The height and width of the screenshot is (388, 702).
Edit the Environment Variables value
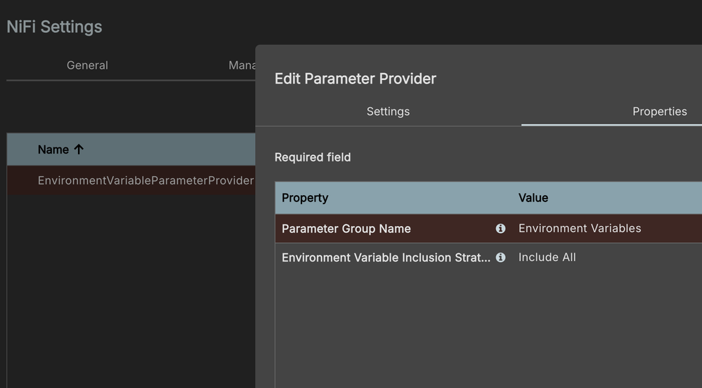[580, 229]
